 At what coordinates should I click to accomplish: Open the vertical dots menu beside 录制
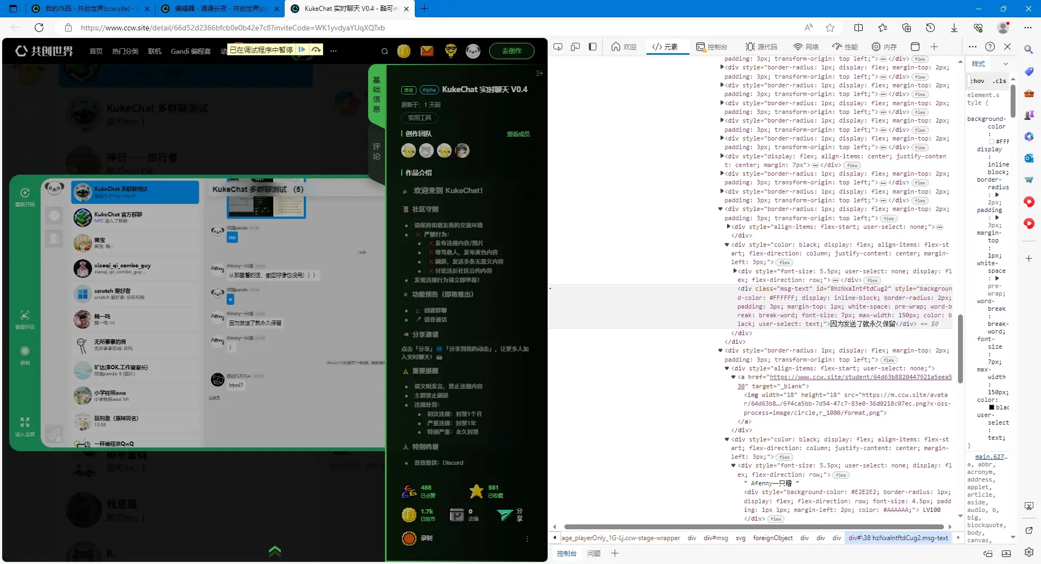click(x=527, y=539)
